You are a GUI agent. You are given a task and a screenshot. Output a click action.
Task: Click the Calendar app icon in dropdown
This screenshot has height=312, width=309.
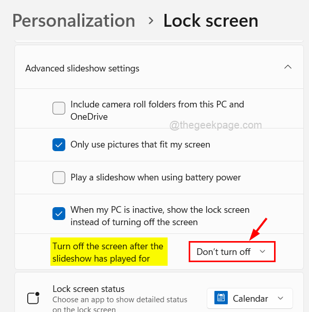(222, 298)
